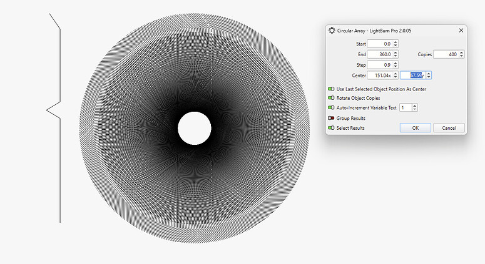Click the Auto-Increment amount field
Image resolution: width=485 pixels, height=264 pixels.
(406, 107)
